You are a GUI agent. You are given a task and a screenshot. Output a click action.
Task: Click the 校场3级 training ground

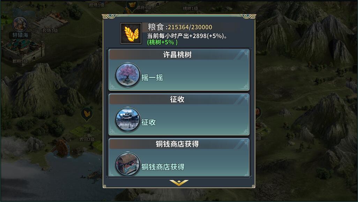[50, 22]
